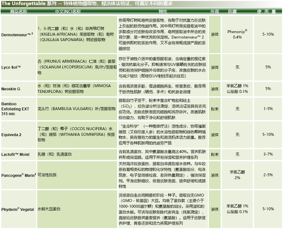Select the 1-5% usage cell
Screen dimensions: 283x229
click(268, 109)
